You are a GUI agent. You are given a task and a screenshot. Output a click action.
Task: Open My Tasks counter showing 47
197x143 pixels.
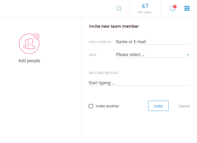click(145, 6)
